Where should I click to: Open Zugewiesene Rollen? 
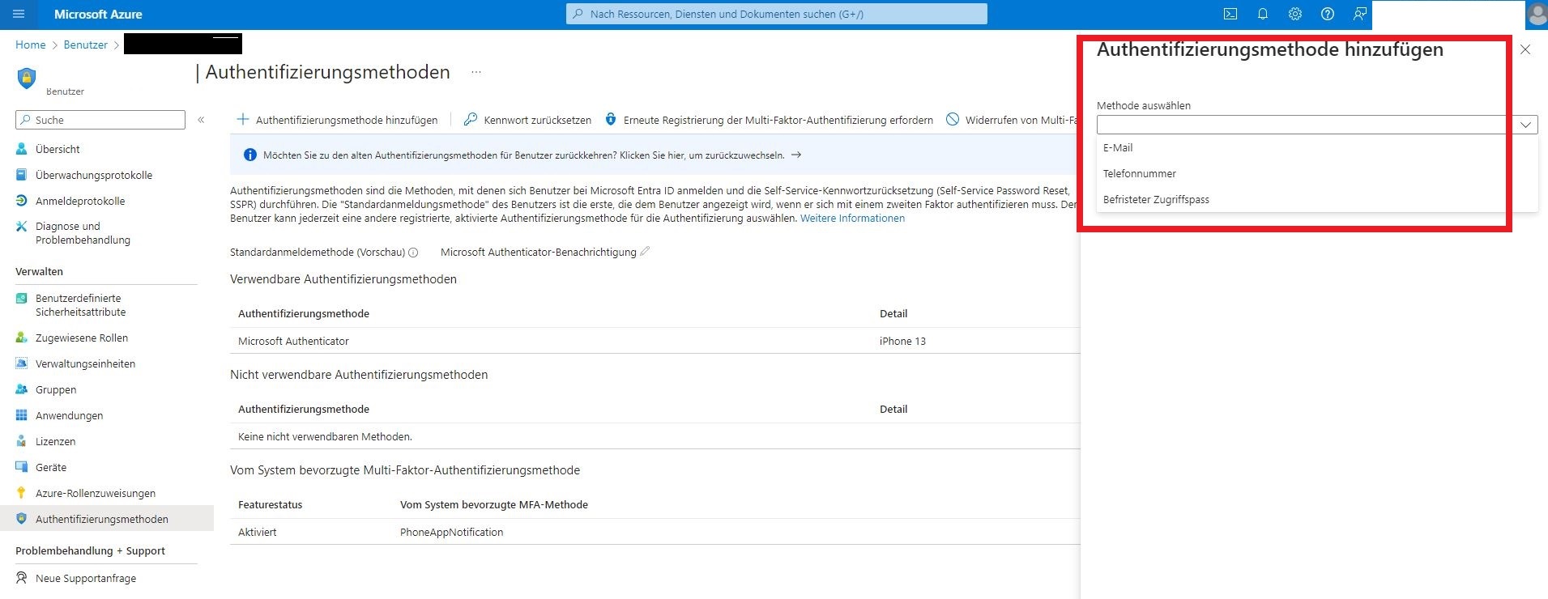[x=82, y=338]
